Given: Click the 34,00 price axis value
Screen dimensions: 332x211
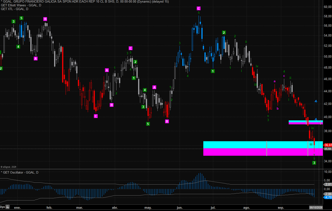Looking at the screenshot, I should [328, 161].
